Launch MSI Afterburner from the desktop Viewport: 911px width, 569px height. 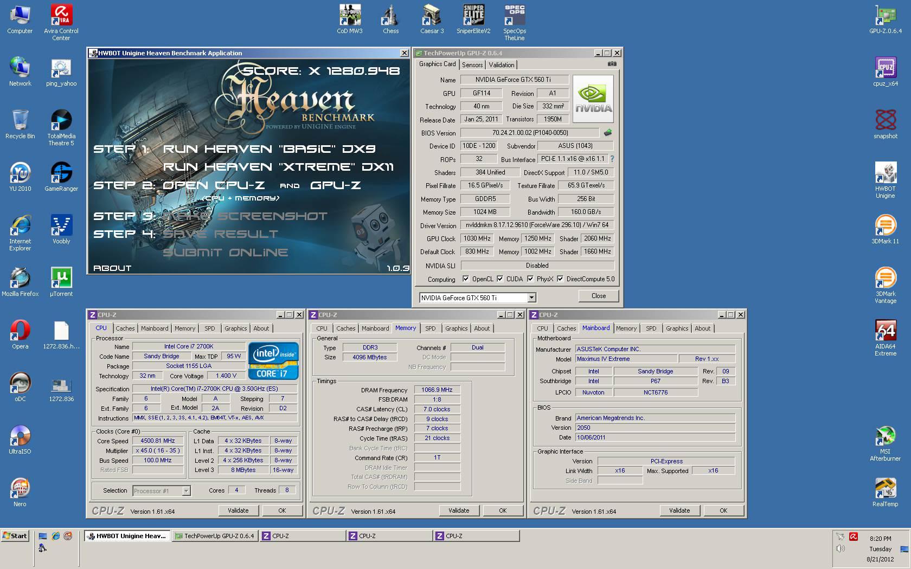(886, 443)
